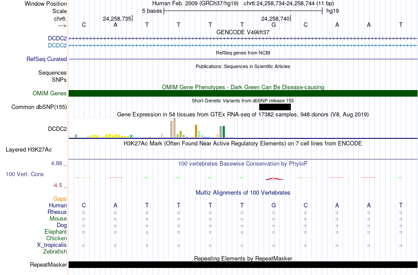The height and width of the screenshot is (275, 418).
Task: Click the G base in the ruler sequence
Action: pyautogui.click(x=274, y=25)
